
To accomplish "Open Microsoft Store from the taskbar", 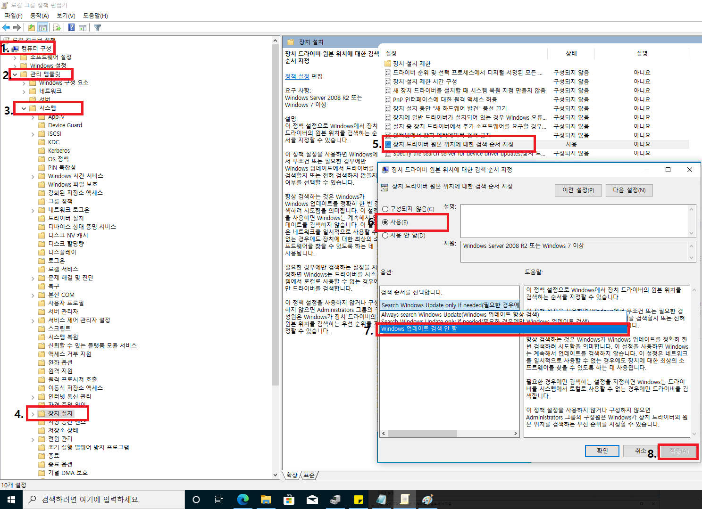I will point(289,500).
